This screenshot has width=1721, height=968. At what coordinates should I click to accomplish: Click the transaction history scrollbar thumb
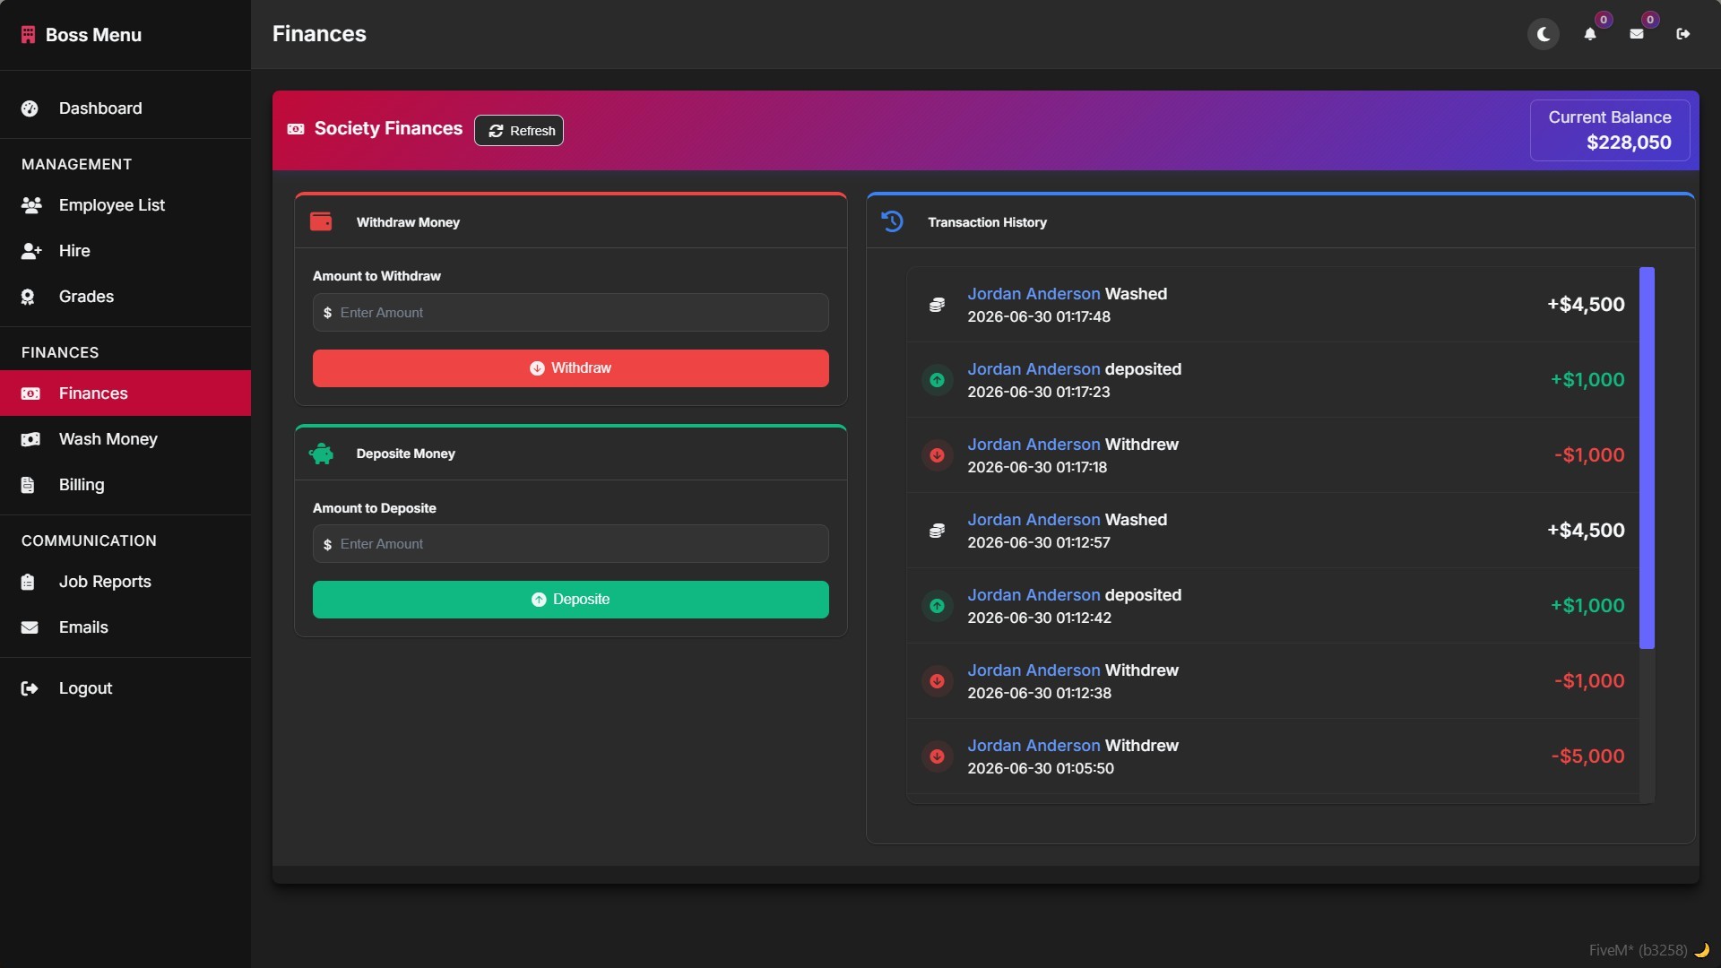[1647, 457]
